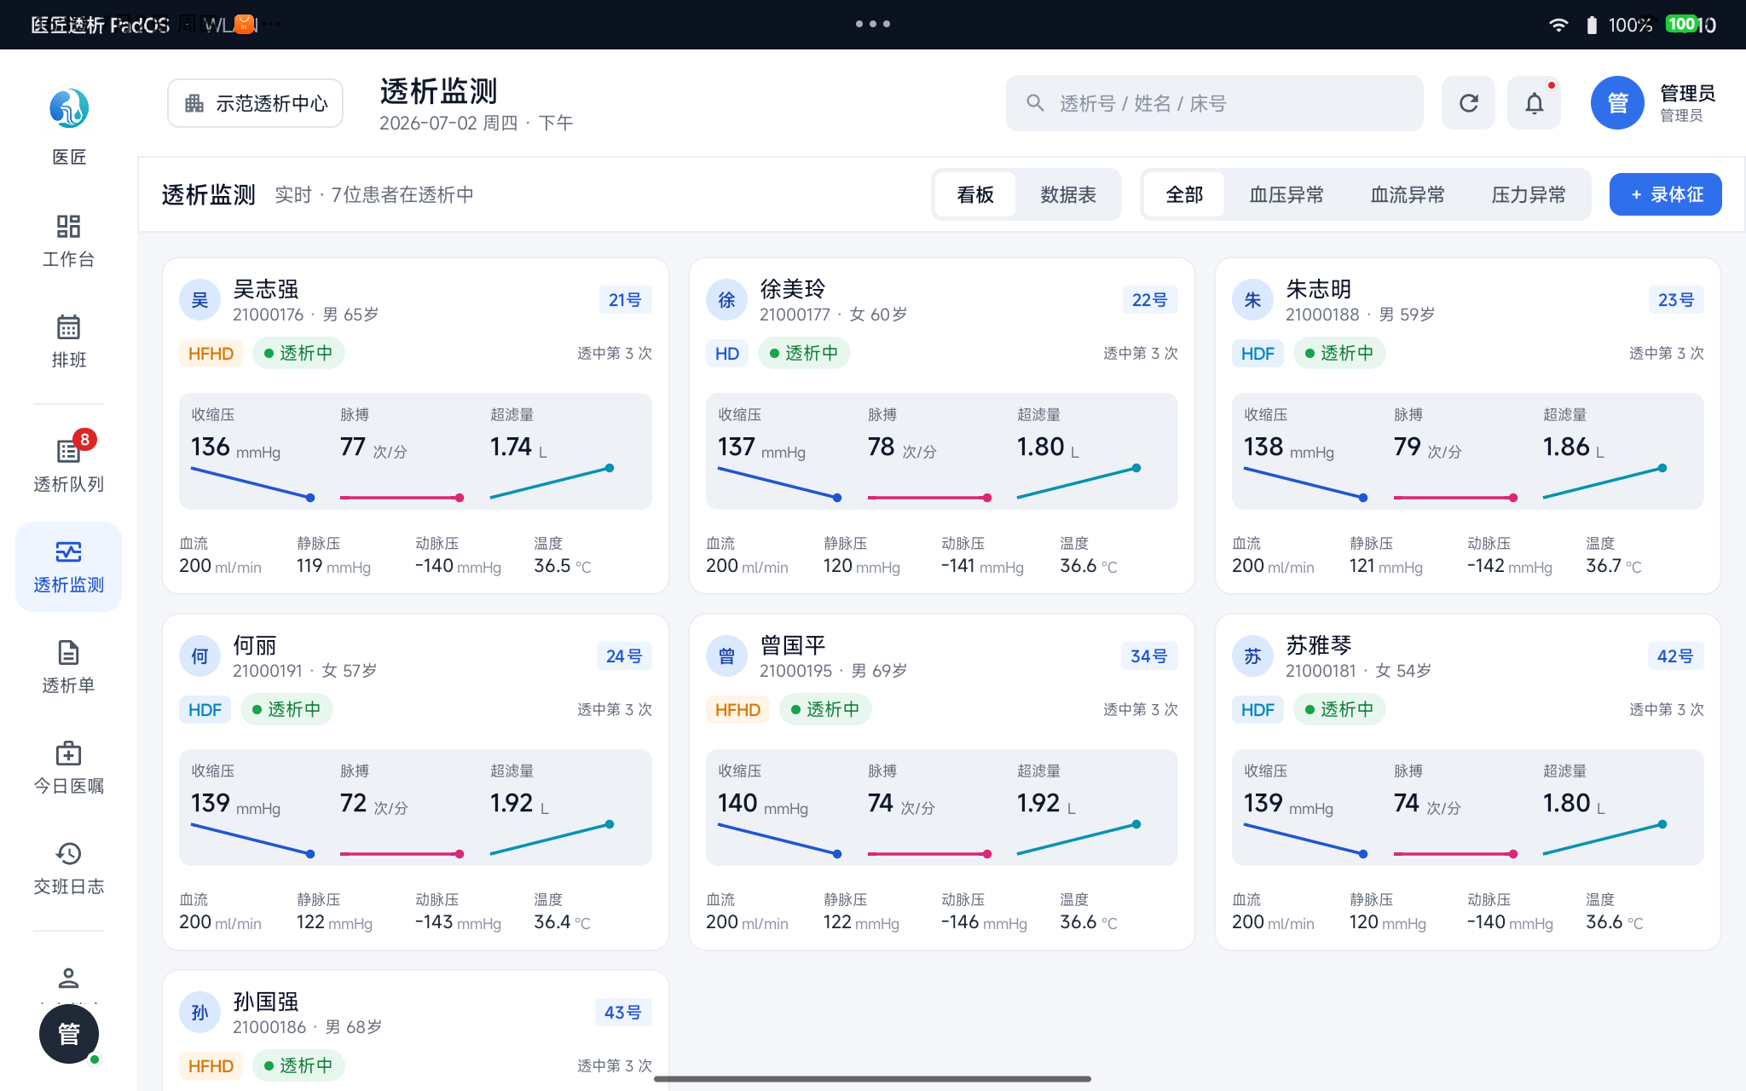
Task: Click 朱 avatar on 朱志明 card
Action: [1252, 300]
